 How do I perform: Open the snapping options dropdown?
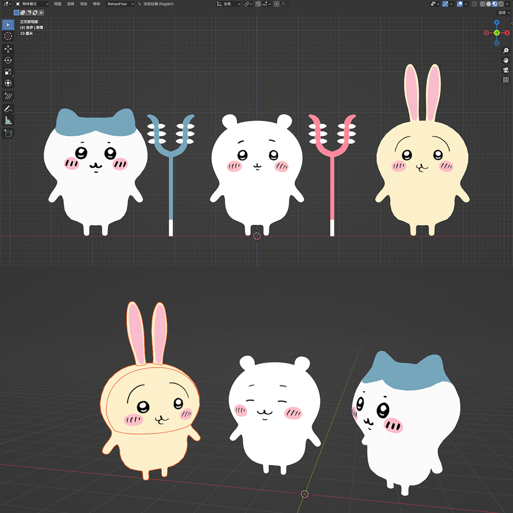[x=266, y=4]
